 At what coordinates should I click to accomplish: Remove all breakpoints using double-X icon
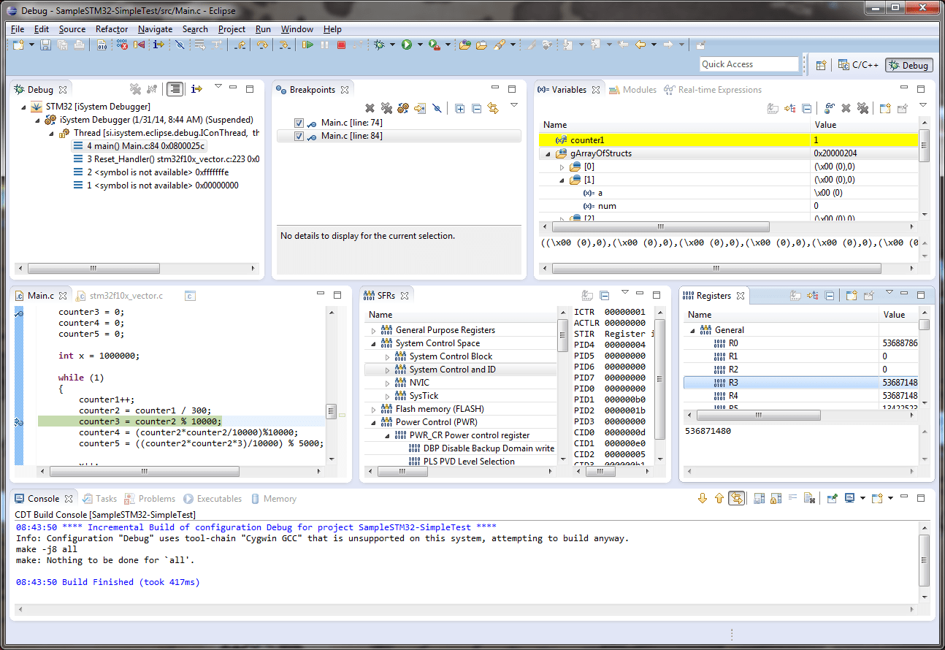pos(386,108)
